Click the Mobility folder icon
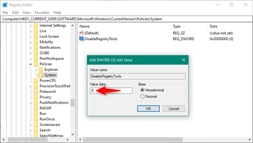The image size is (253, 143). coord(36,42)
